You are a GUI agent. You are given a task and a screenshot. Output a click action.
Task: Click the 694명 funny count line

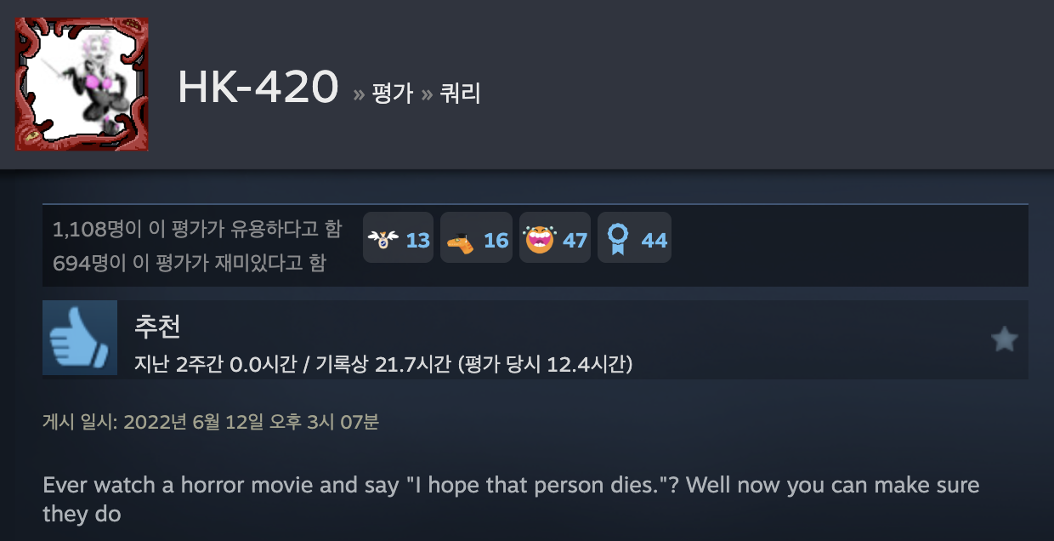189,263
